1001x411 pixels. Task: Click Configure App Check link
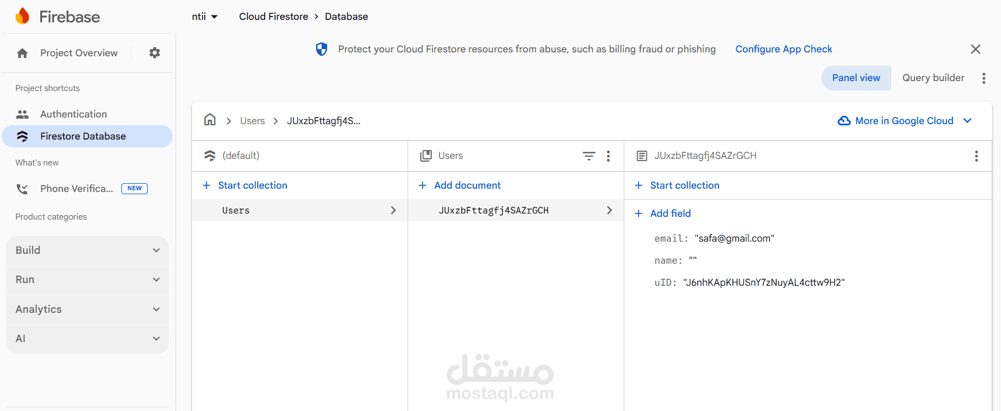point(783,49)
